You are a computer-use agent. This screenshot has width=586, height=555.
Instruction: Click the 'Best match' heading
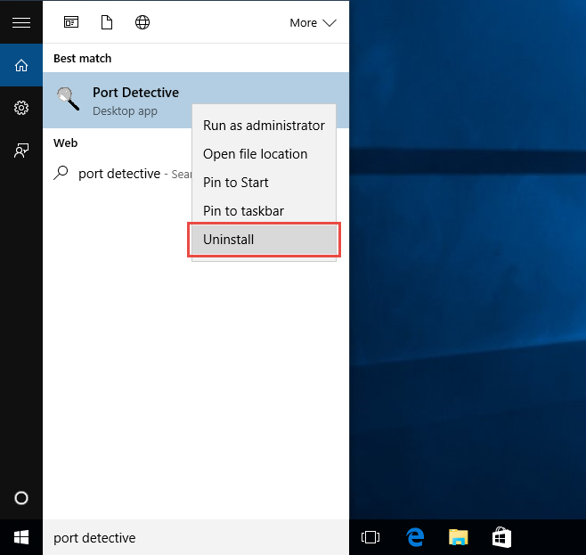click(x=82, y=58)
